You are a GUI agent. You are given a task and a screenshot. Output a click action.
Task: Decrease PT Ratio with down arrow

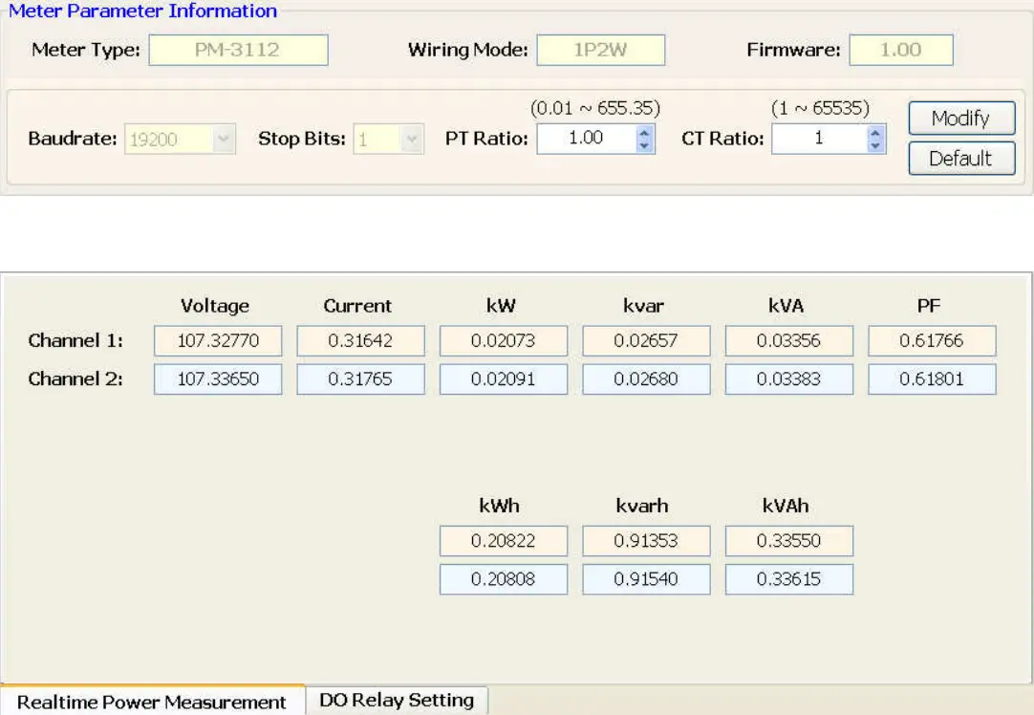point(644,145)
